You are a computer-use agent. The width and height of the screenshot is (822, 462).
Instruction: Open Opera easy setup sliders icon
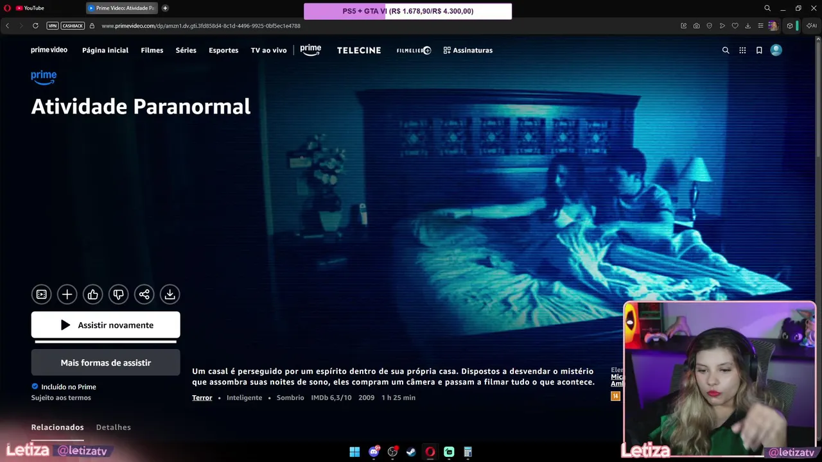760,26
